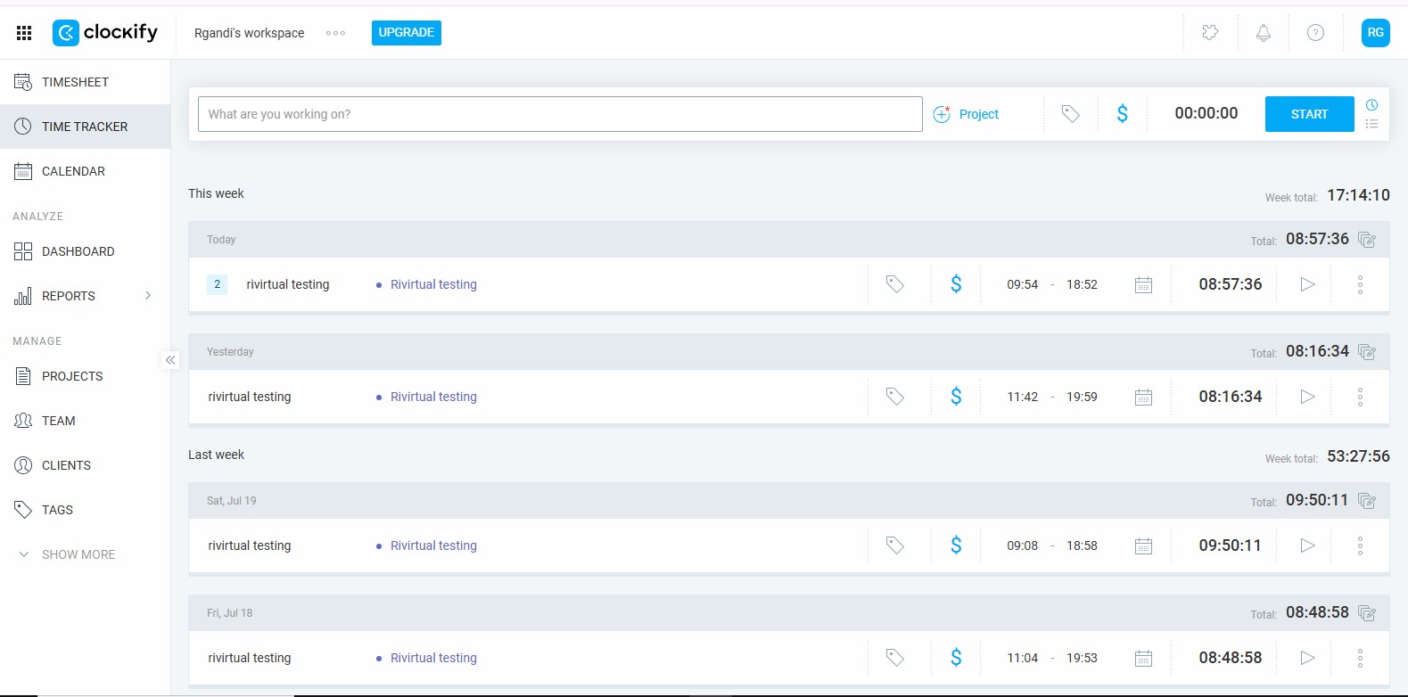Open the notifications bell
This screenshot has width=1408, height=697.
tap(1263, 33)
